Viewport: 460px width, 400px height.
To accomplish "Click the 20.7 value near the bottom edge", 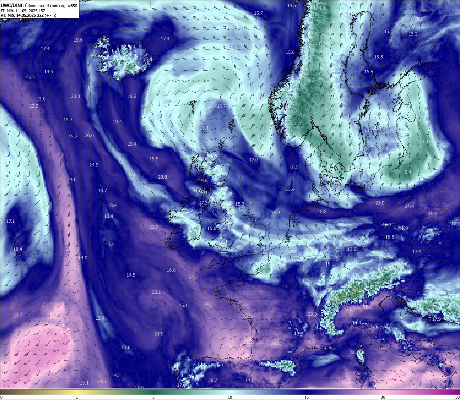I will click(213, 380).
